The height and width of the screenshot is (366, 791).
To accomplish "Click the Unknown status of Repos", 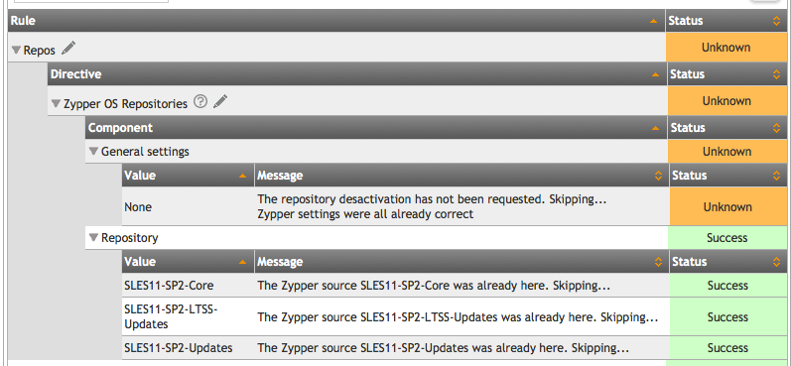I will pos(725,48).
